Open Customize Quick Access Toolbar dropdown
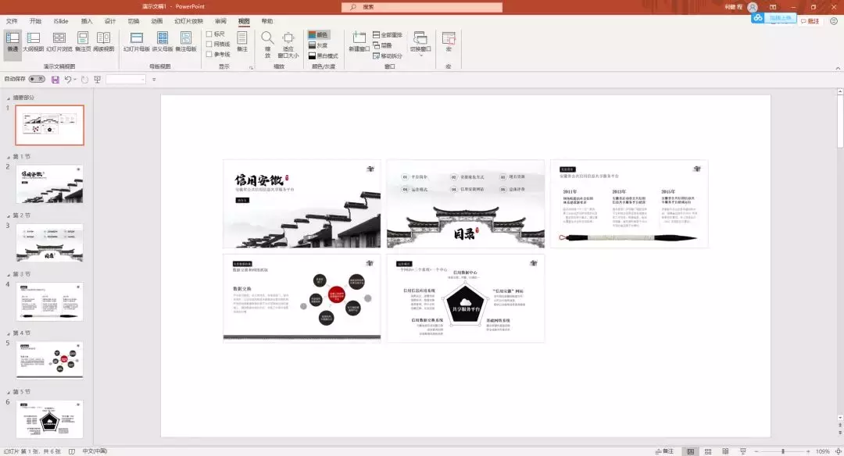The image size is (844, 456). coord(154,80)
